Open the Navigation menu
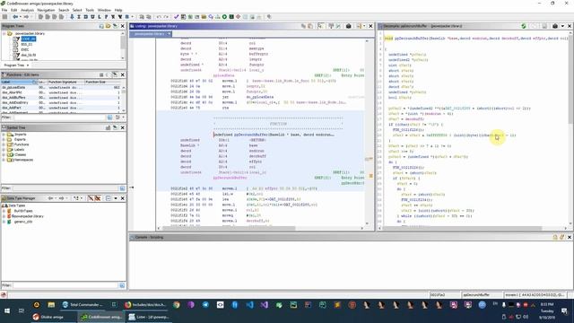Screen dimensions: 574x323 tap(46, 10)
